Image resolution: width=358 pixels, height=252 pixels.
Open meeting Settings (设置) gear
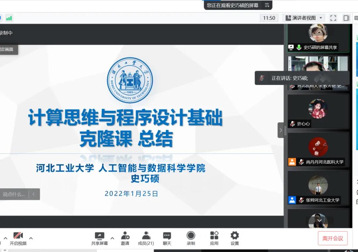pyautogui.click(x=235, y=236)
